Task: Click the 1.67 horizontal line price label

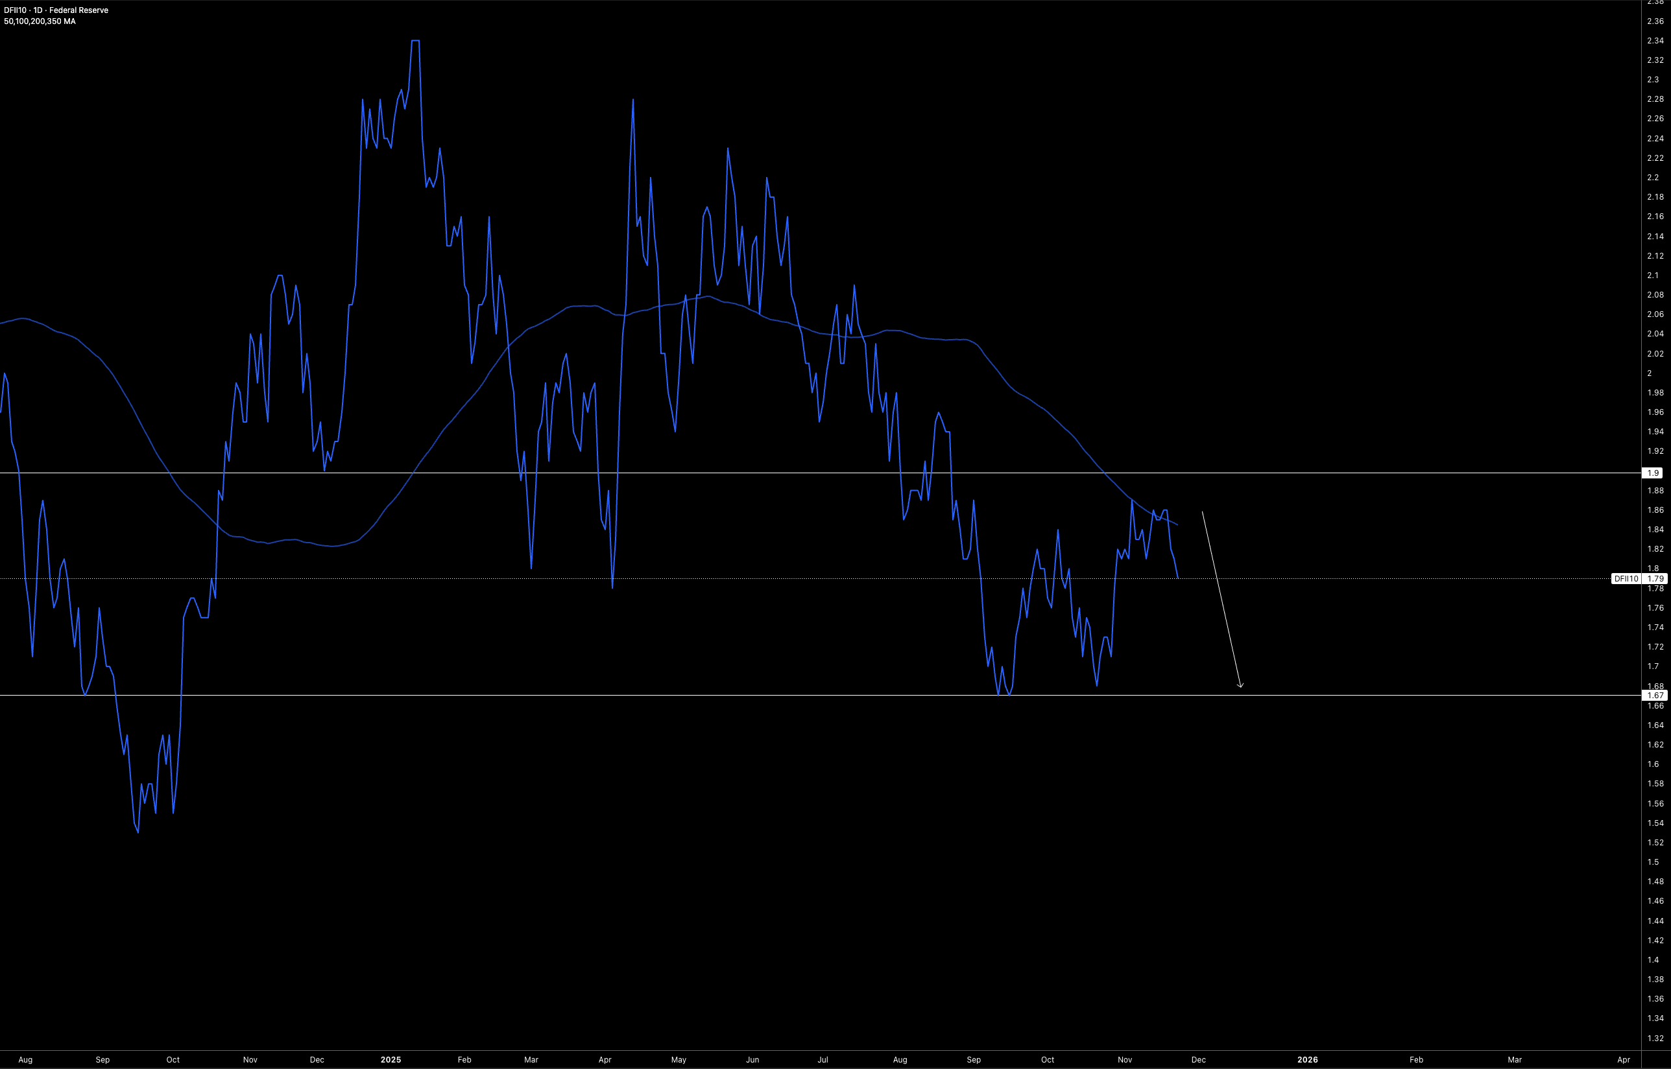Action: click(1655, 695)
